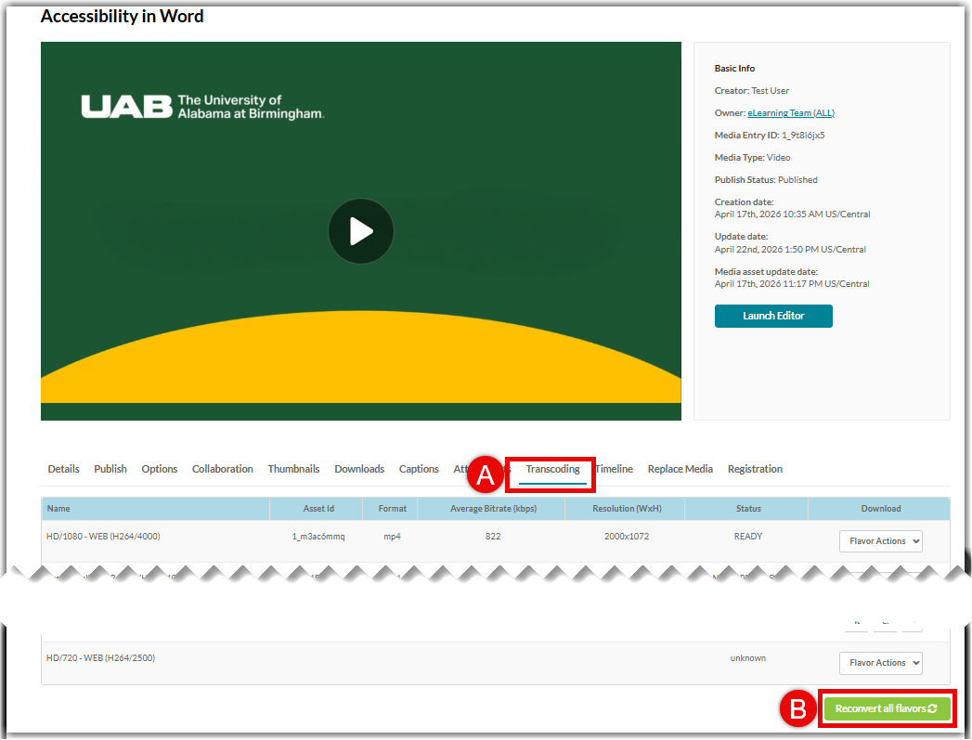Click the Creator: Test User text
Image resolution: width=972 pixels, height=740 pixels.
(x=752, y=90)
